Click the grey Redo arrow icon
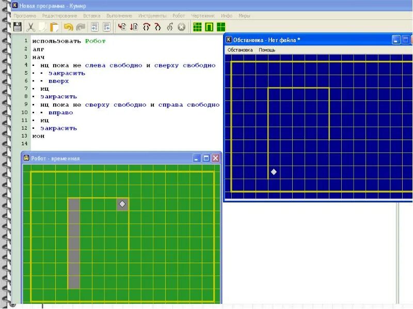Image resolution: width=413 pixels, height=309 pixels. 81,27
